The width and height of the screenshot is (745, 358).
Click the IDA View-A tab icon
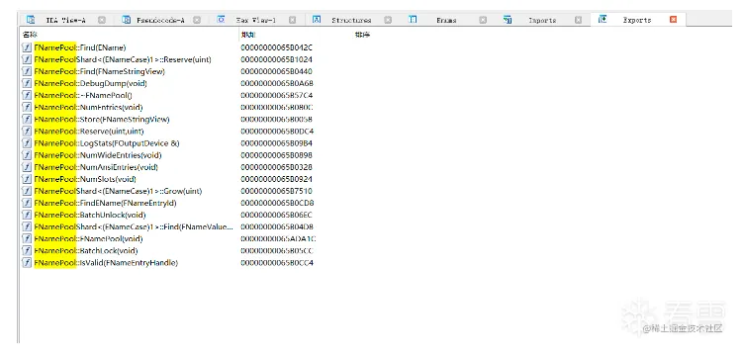tap(31, 20)
